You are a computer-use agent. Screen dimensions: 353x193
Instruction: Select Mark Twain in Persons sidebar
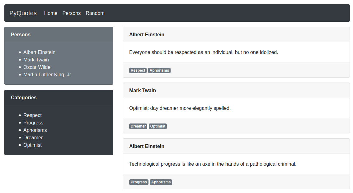36,60
